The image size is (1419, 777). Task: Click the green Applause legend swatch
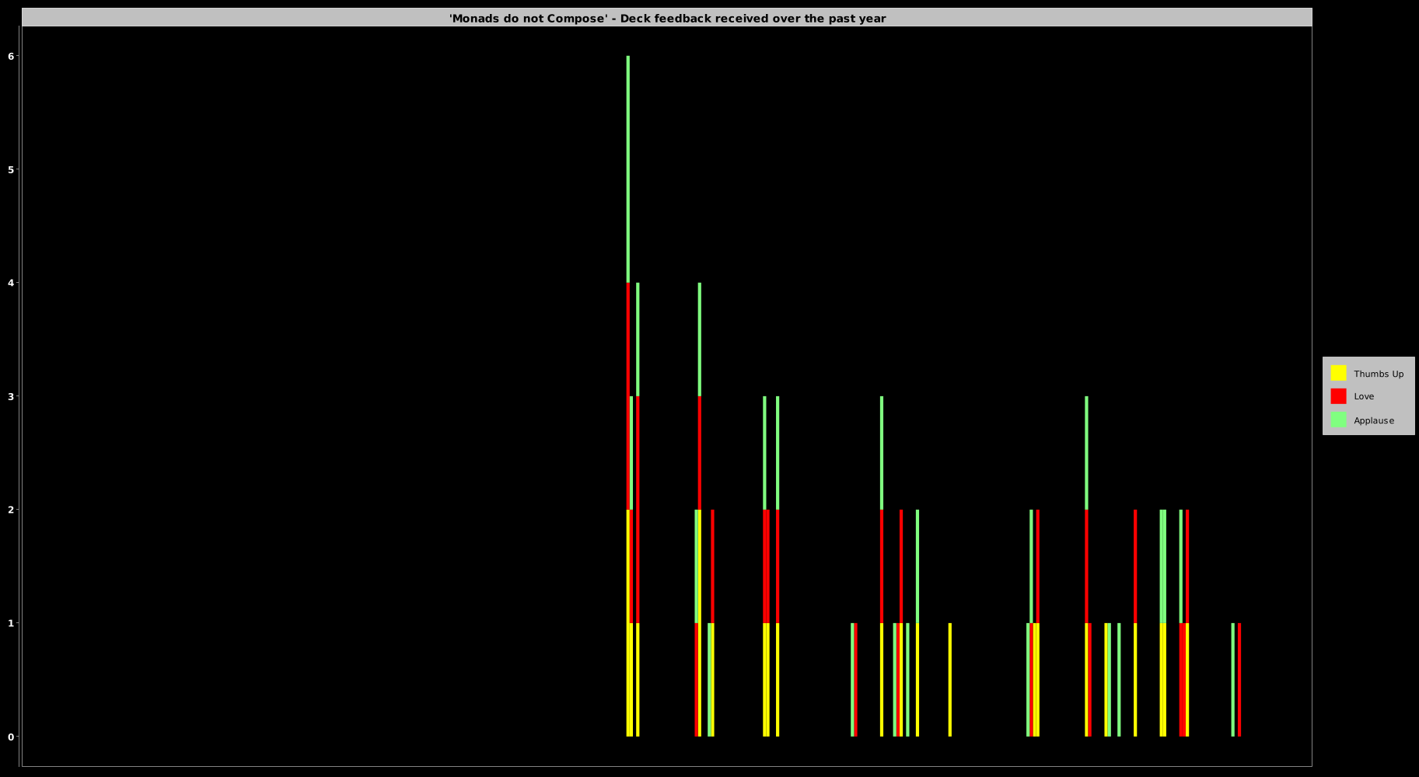point(1338,420)
